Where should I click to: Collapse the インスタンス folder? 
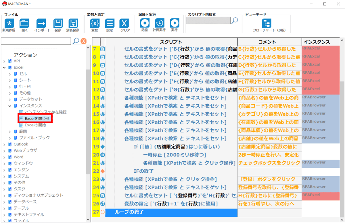[x=10, y=106]
